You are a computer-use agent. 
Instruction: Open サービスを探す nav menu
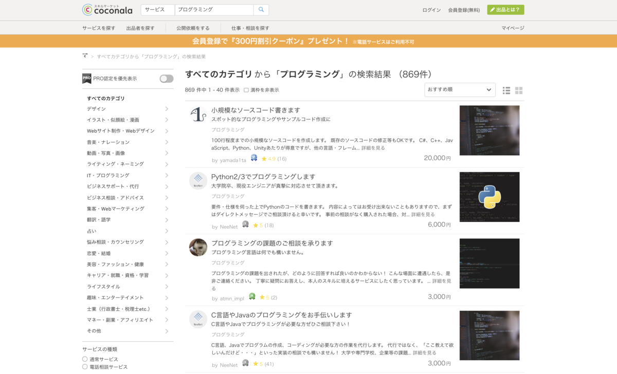coord(99,28)
